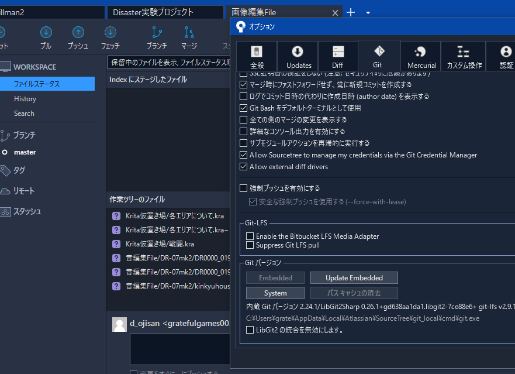Click unknown-status icon for kinkyuhous file
515x374 pixels.
coord(116,286)
